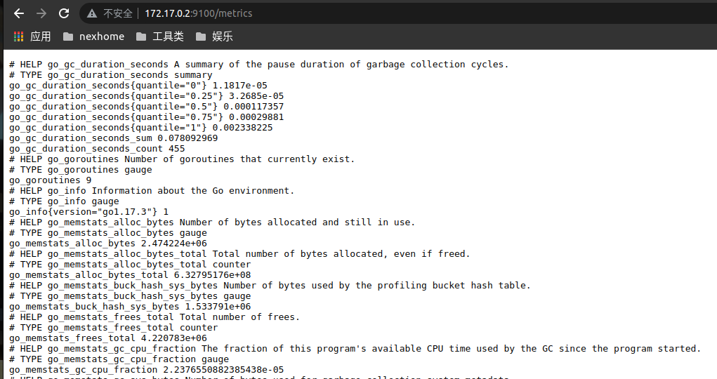Expand the 工具类 bookmark folder

tap(160, 36)
